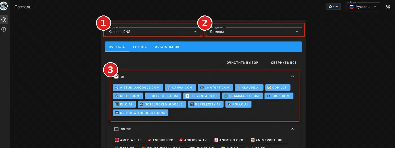Select the anilibria.tv anime chip
Image resolution: width=395 pixels, height=148 pixels.
(194, 140)
